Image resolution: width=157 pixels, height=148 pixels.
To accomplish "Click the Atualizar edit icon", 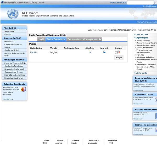I will click(90, 52).
